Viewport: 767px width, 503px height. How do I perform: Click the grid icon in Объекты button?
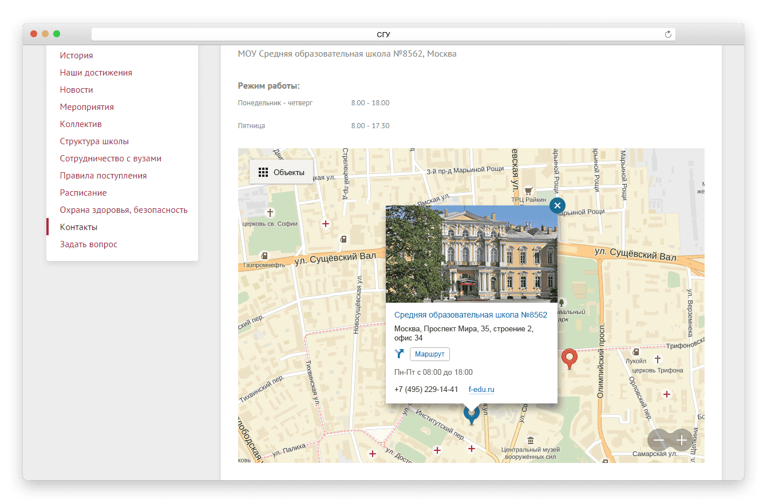pyautogui.click(x=263, y=172)
